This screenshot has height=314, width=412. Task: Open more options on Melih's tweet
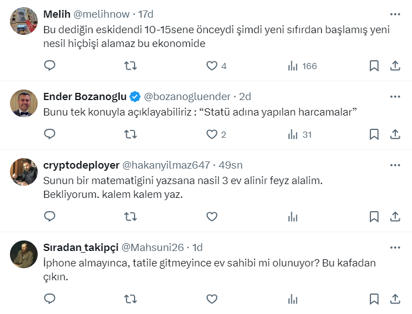(395, 14)
